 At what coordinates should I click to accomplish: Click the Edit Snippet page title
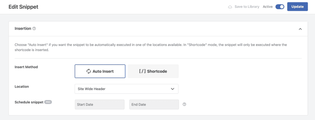23,7
